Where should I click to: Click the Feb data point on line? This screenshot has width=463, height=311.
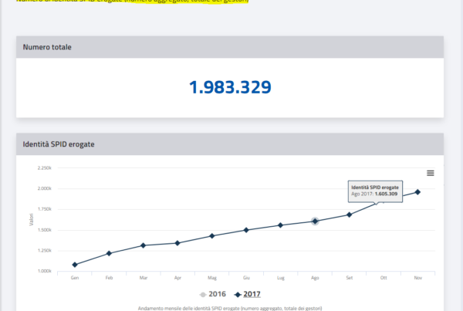click(x=109, y=253)
